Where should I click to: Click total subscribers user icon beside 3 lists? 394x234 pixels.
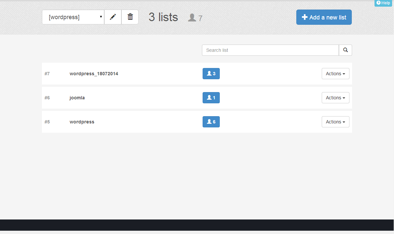(192, 18)
